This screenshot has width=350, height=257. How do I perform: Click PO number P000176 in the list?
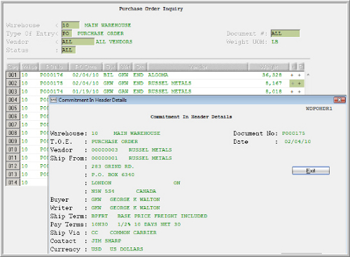52,75
